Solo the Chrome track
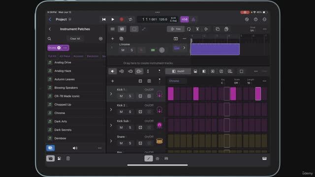 point(132,50)
